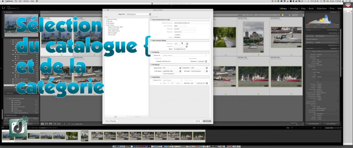The image size is (353, 148).
Task: Switch to the Map module
Action: pos(303,9)
